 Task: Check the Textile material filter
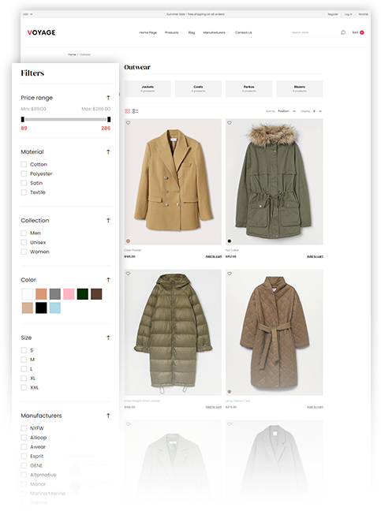pos(24,192)
